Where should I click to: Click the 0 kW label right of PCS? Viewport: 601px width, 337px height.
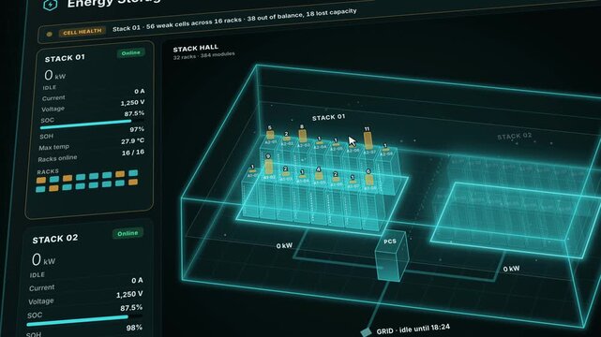pos(511,269)
